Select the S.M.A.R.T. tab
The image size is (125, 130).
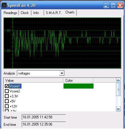[x=54, y=13]
